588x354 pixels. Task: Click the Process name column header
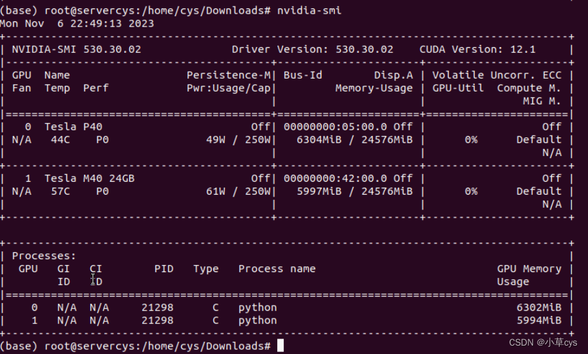[x=277, y=269]
